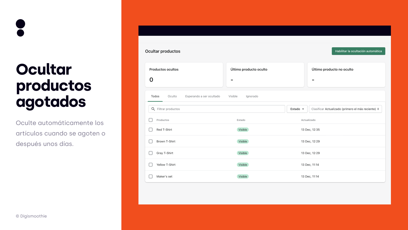Switch to the Oculto tab

tap(172, 96)
